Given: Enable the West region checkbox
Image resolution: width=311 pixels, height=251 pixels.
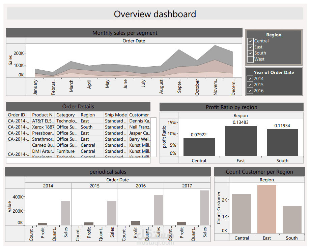Looking at the screenshot, I should pyautogui.click(x=250, y=59).
